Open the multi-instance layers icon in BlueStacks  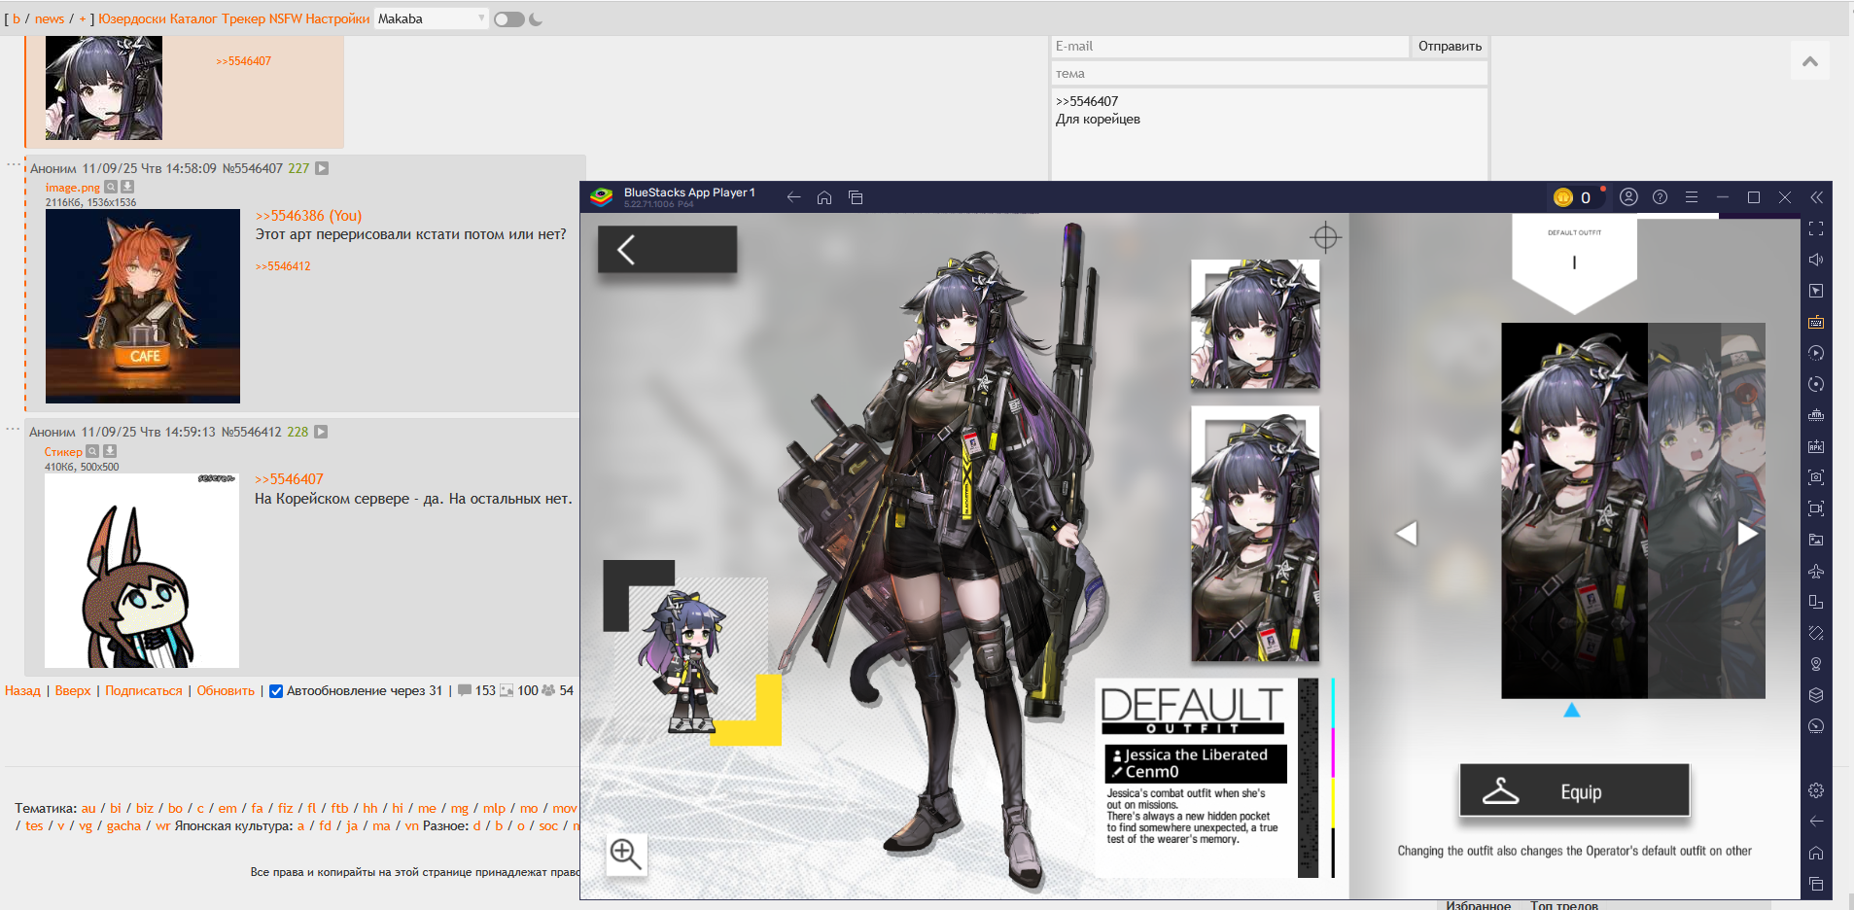pos(1816,695)
